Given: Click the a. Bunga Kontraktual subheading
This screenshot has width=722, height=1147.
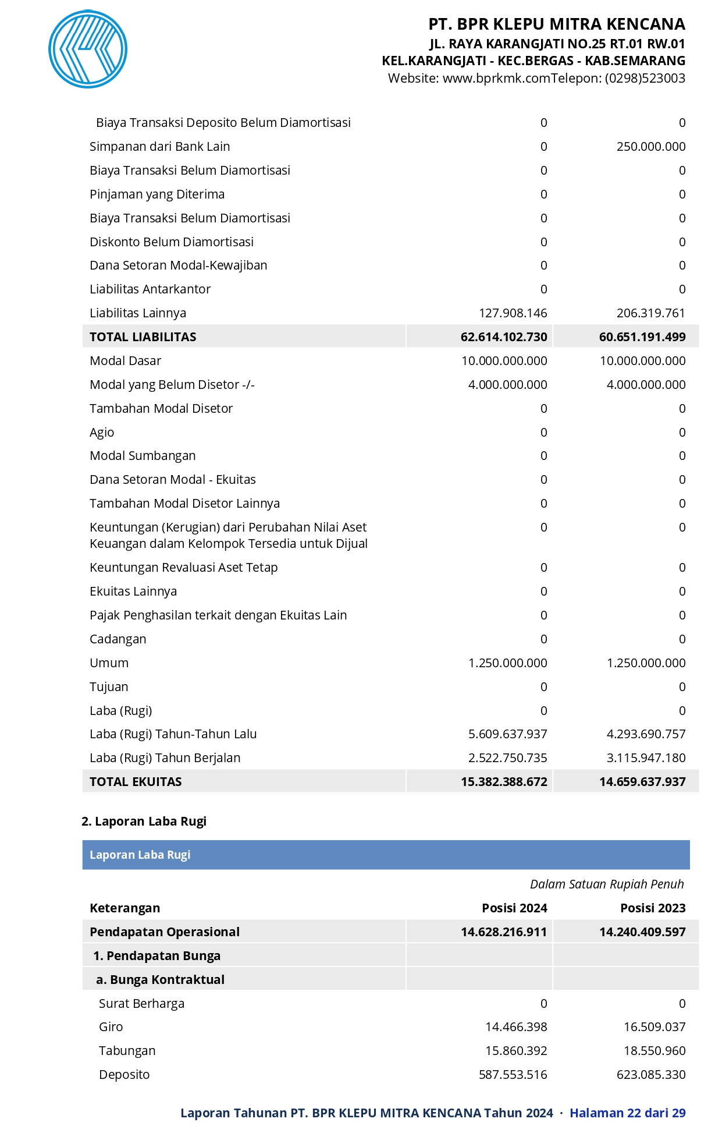Looking at the screenshot, I should coord(160,979).
